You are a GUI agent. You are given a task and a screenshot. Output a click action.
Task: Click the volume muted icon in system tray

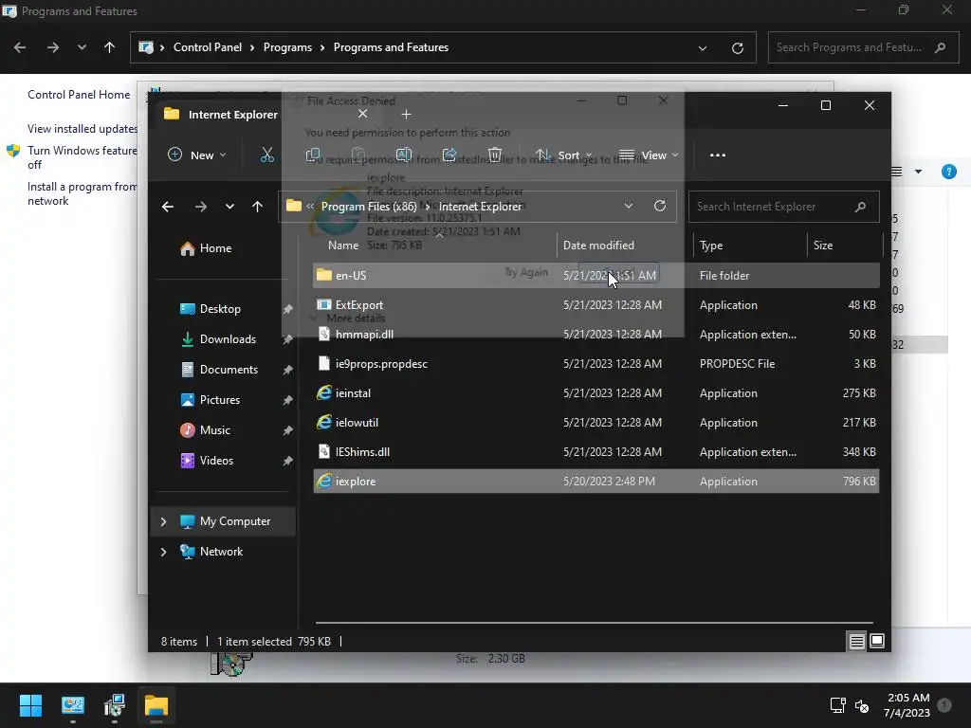[x=862, y=705]
